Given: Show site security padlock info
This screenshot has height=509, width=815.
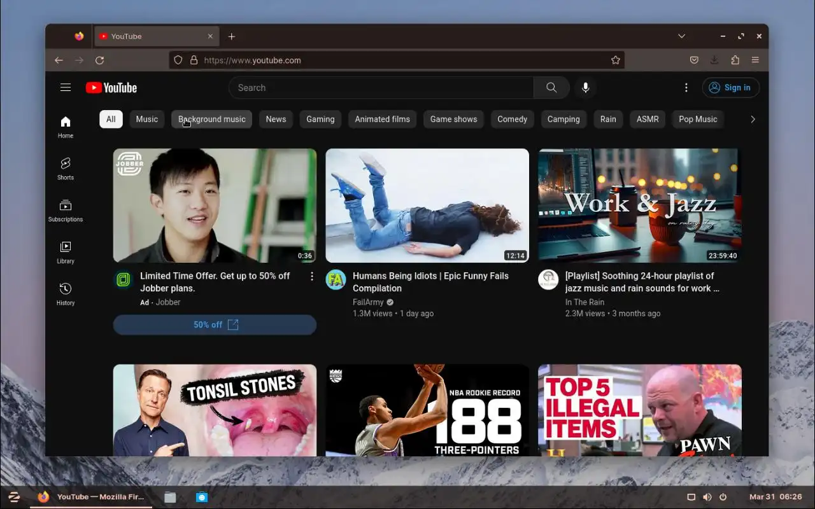Looking at the screenshot, I should (194, 60).
